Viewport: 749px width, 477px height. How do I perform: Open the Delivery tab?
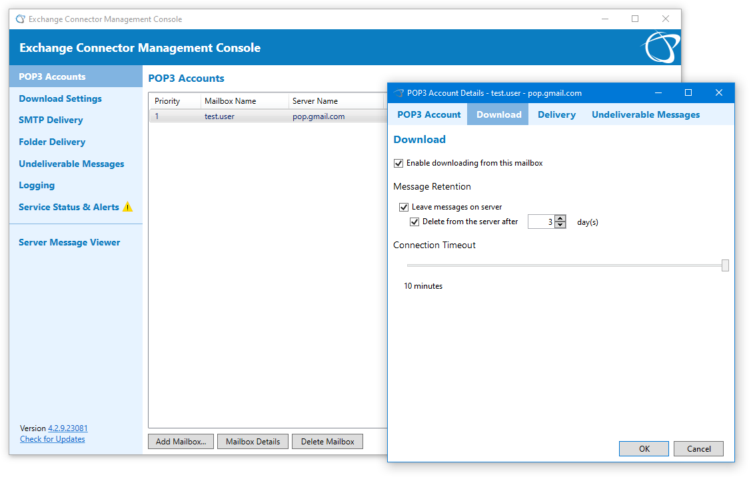(x=556, y=114)
